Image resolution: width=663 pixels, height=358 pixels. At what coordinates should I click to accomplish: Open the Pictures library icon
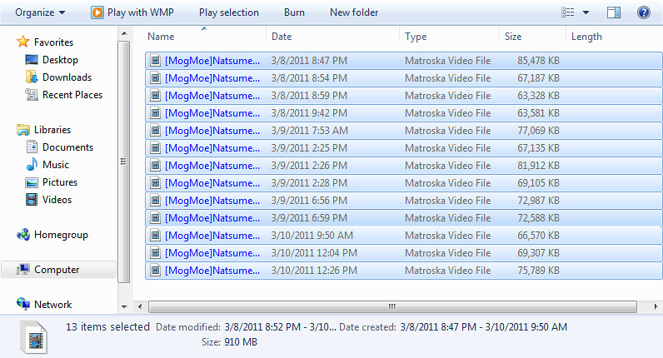pos(32,182)
